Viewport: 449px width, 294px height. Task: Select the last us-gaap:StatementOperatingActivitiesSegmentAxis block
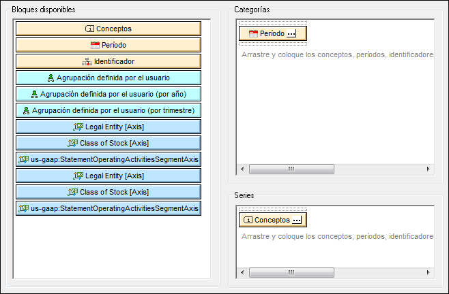click(108, 208)
